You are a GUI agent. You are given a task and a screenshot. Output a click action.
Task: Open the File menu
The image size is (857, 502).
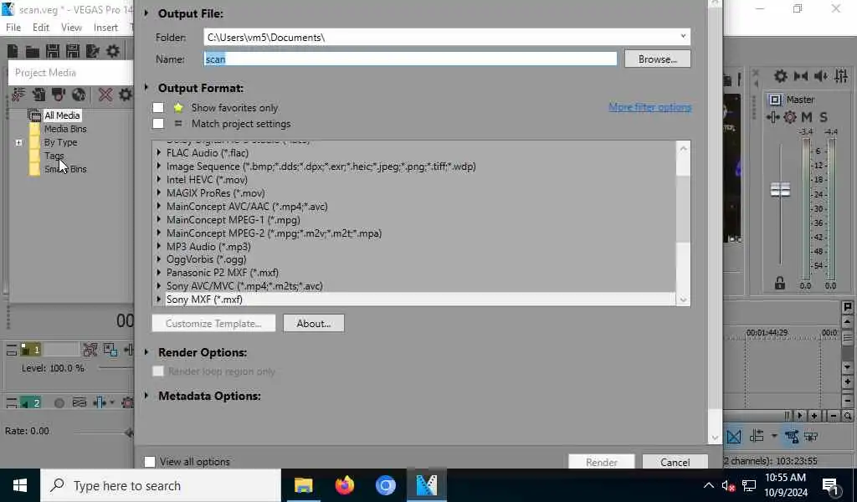[13, 28]
